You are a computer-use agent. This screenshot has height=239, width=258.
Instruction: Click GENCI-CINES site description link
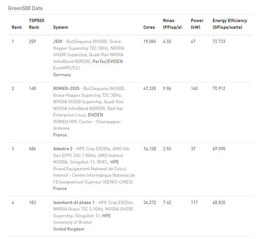(94, 175)
